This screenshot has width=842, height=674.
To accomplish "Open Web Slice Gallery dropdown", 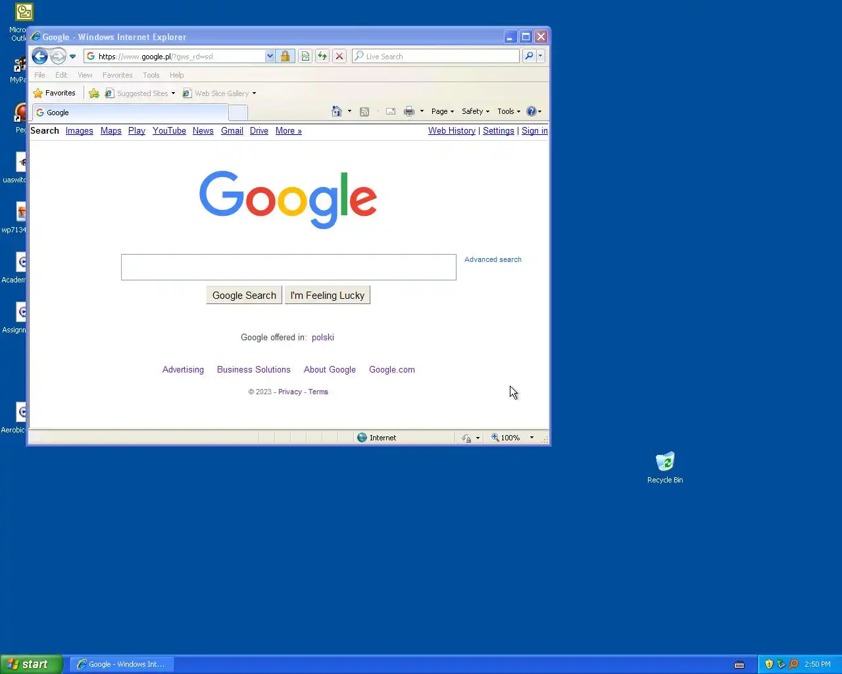I will [220, 93].
